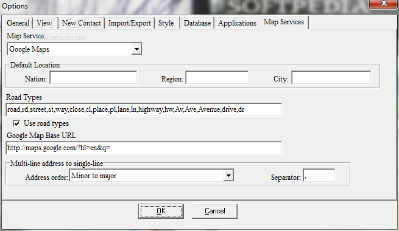Viewport: 399px width, 231px height.
Task: Click the Region input field
Action: click(x=217, y=77)
